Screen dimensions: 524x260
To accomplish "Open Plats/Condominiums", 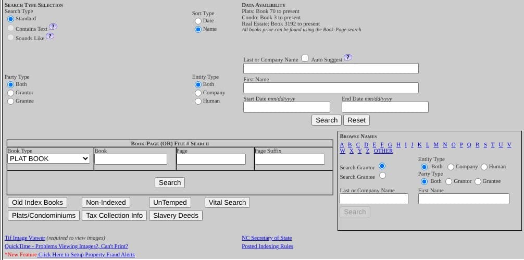I will [44, 216].
